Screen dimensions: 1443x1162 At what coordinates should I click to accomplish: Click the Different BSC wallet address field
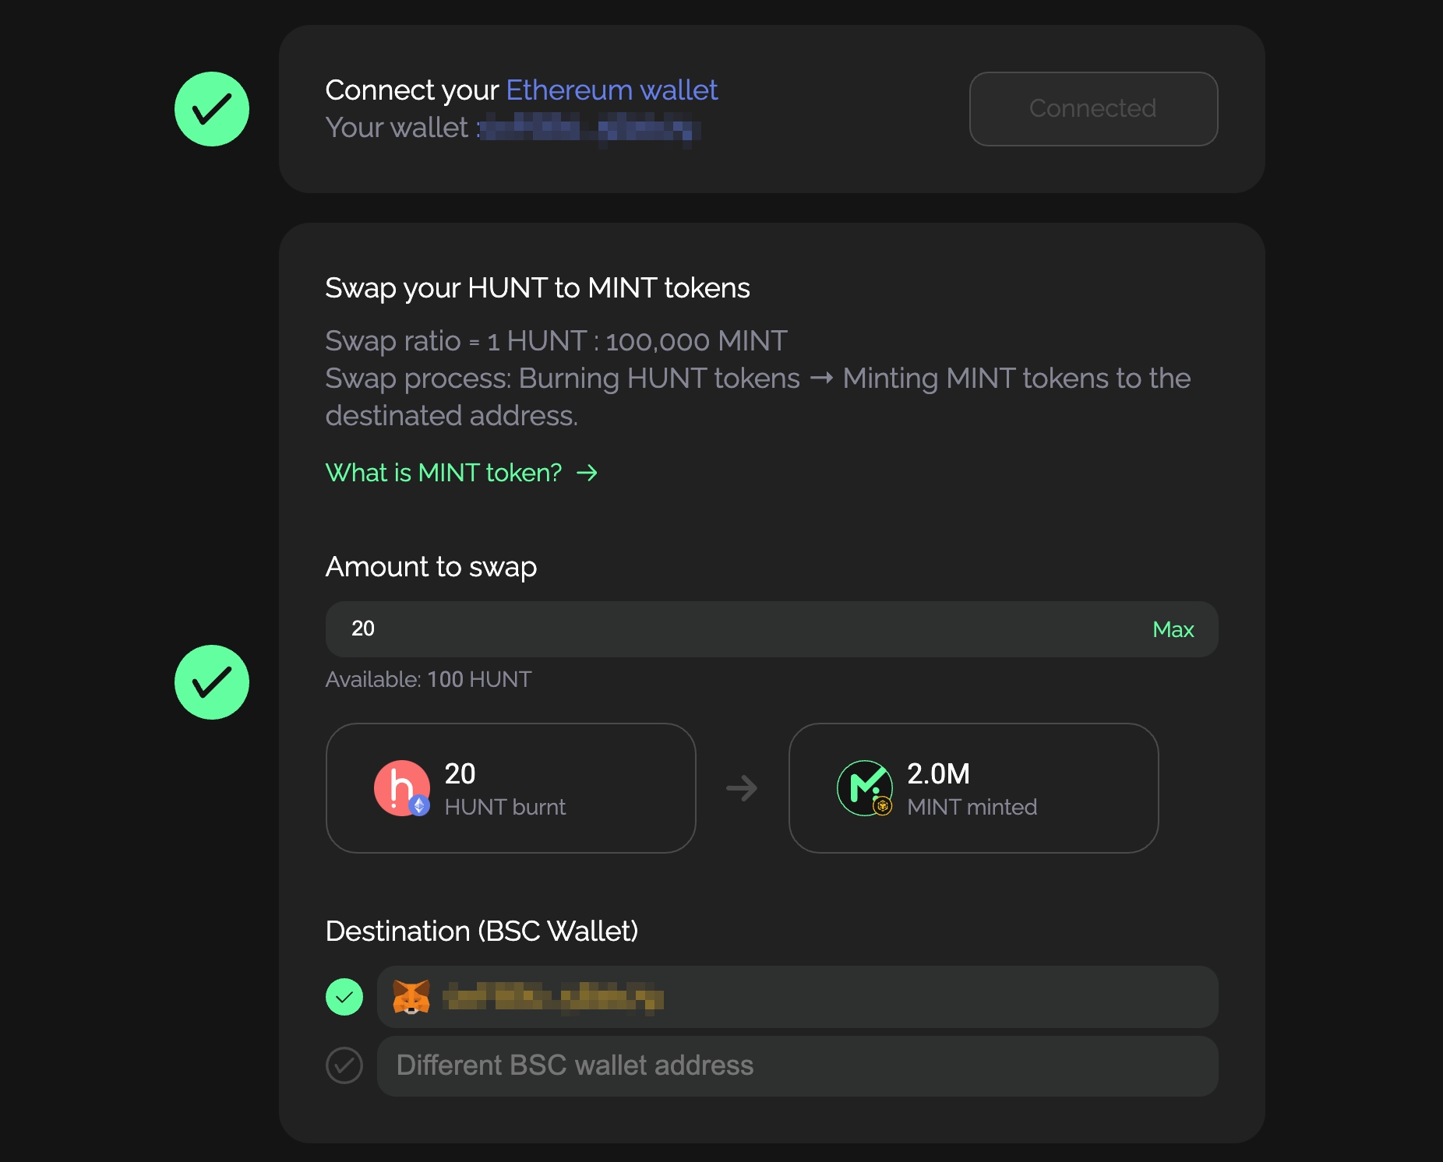coord(797,1065)
